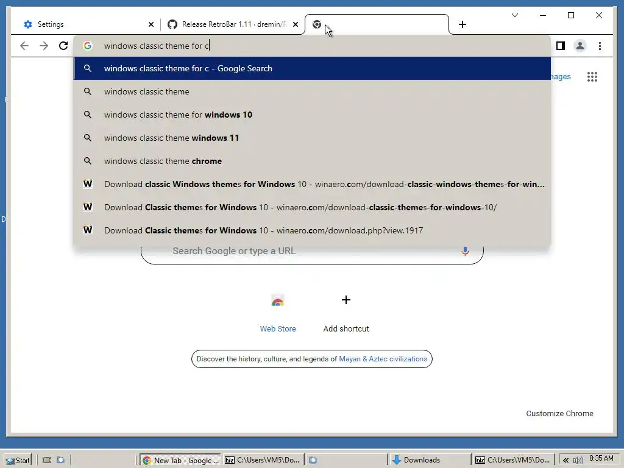Open the Mayan & Aztec civilizations link

pos(383,359)
